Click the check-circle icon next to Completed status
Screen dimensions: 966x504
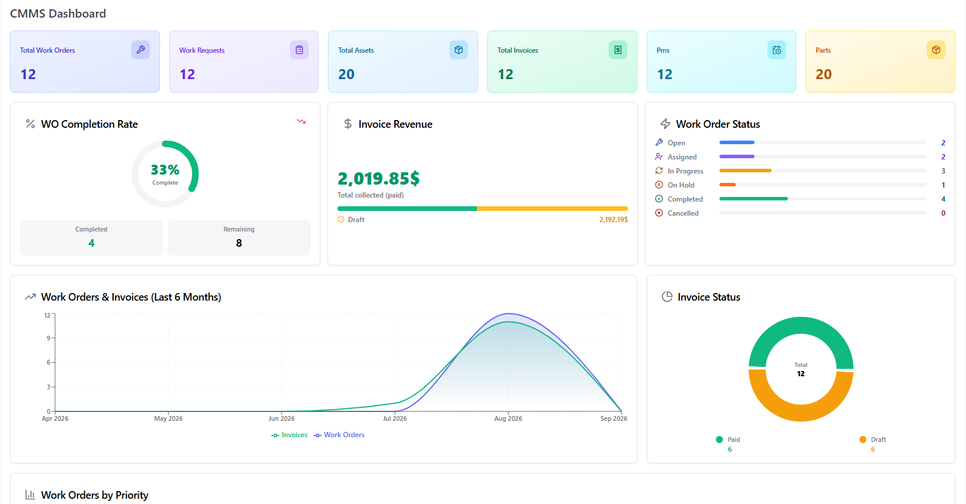pos(659,199)
